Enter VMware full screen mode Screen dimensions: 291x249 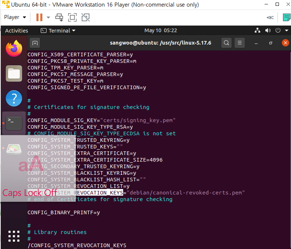(72, 18)
